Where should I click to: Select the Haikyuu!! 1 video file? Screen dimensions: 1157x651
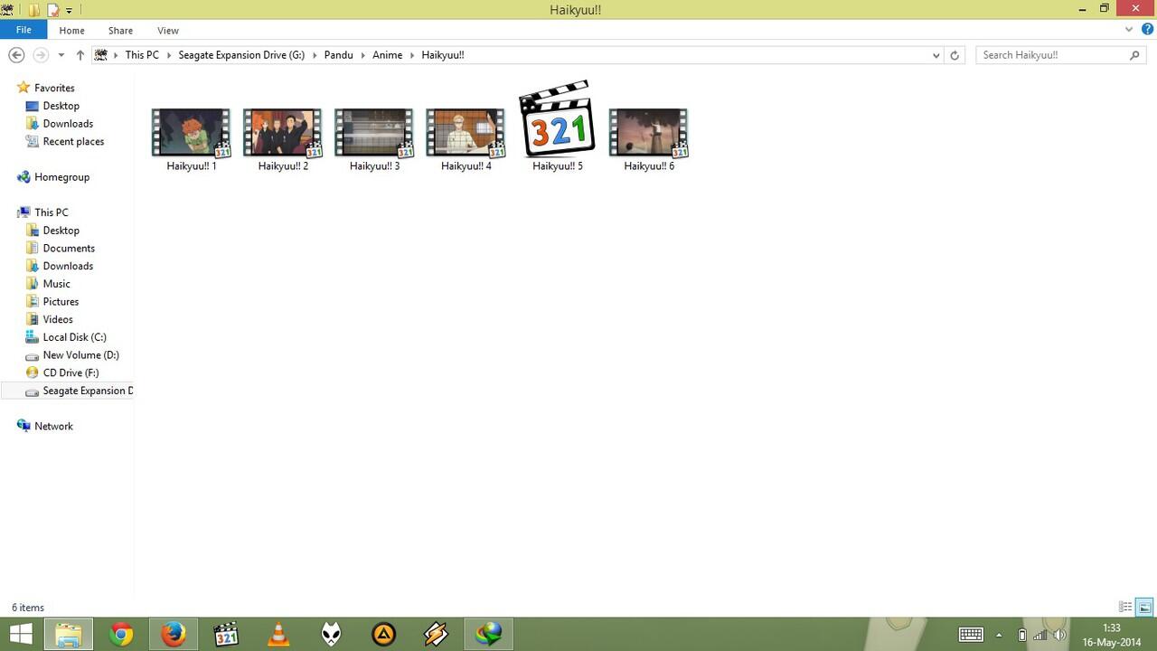click(191, 139)
